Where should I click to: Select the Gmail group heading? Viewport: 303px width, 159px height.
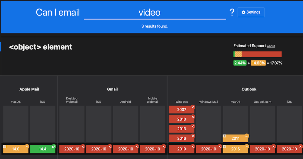[112, 89]
